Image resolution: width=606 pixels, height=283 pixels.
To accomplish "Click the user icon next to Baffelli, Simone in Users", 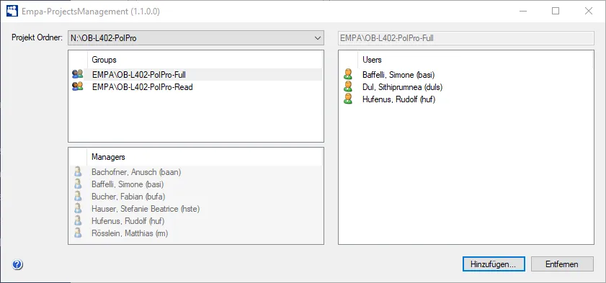I will pos(348,74).
